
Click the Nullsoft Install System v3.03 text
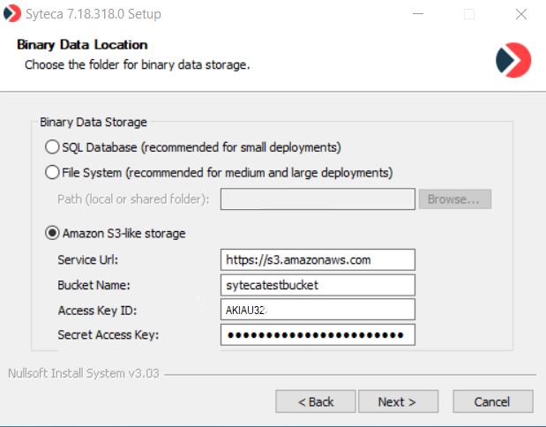[83, 373]
